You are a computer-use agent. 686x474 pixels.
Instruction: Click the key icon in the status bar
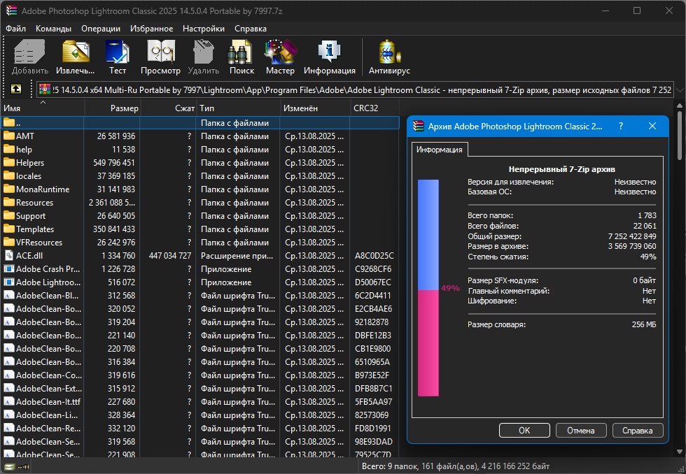coord(24,467)
